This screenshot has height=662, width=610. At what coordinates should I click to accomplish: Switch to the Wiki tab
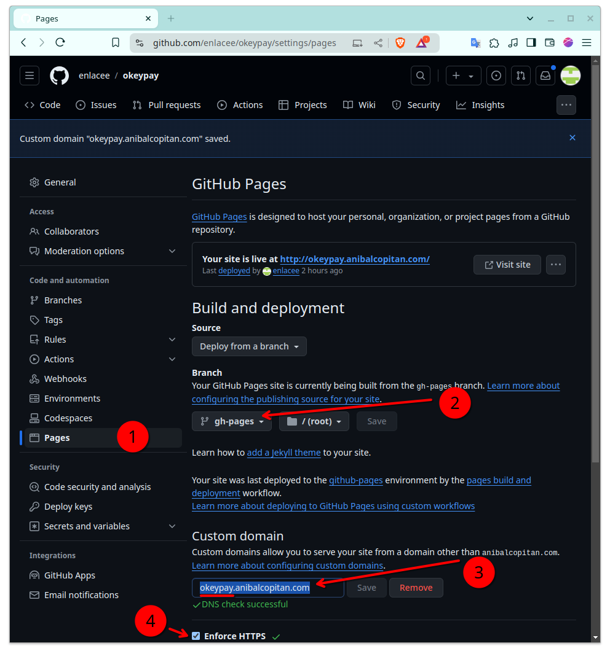pyautogui.click(x=359, y=105)
